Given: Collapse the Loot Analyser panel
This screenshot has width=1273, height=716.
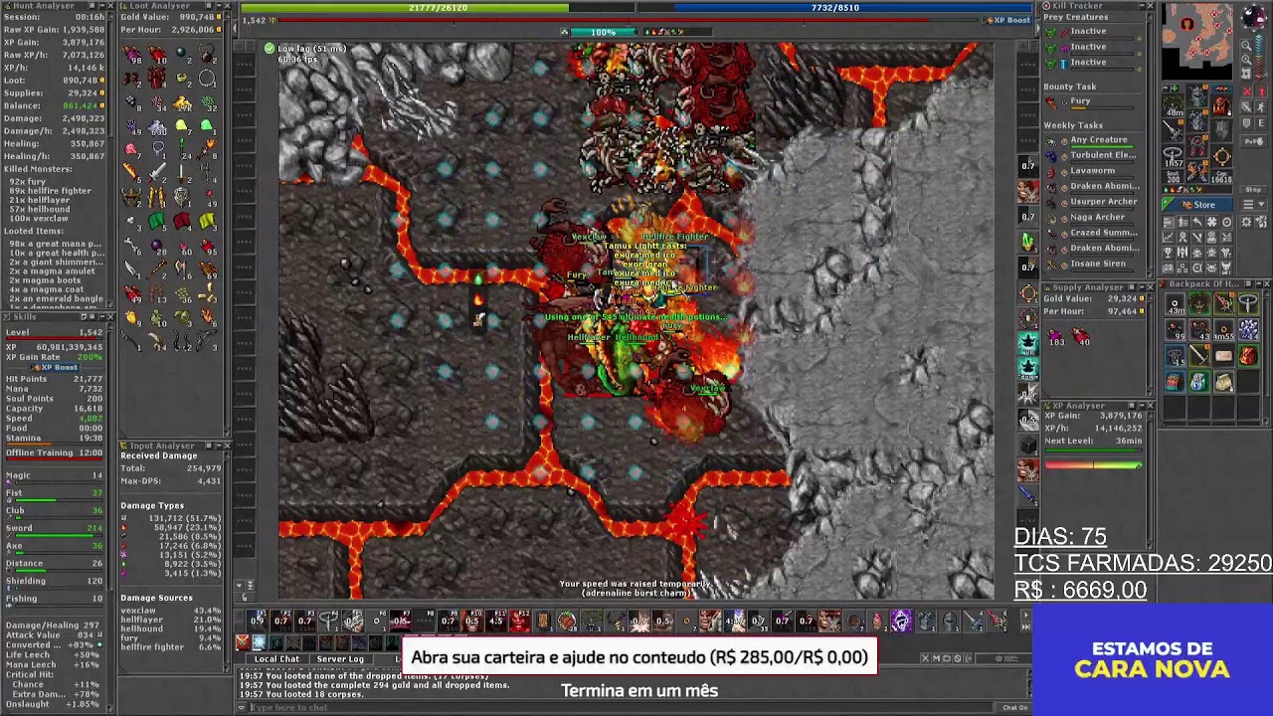Looking at the screenshot, I should click(219, 6).
